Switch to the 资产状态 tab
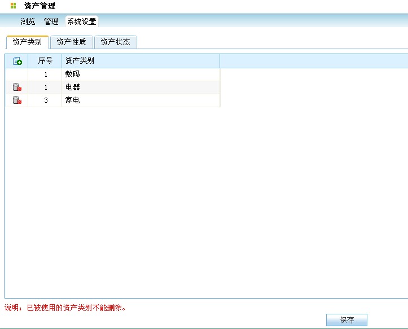This screenshot has height=329, width=408. [x=115, y=42]
